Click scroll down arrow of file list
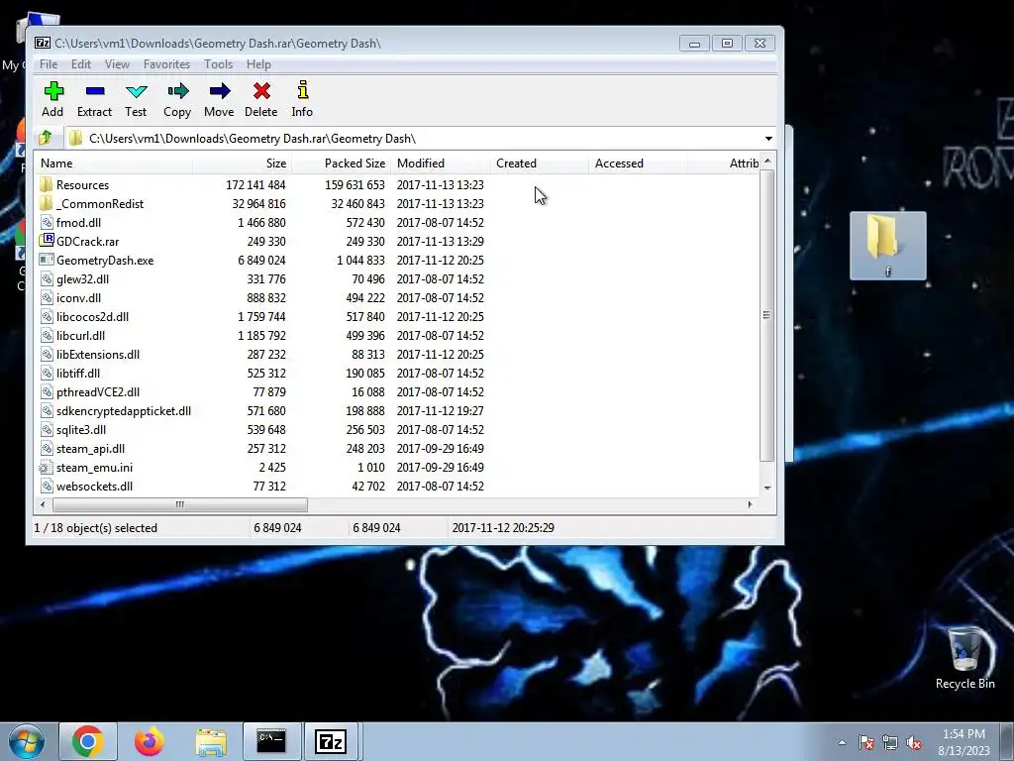Viewport: 1014px width, 761px height. tap(767, 488)
